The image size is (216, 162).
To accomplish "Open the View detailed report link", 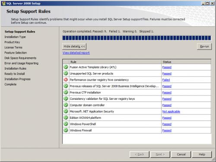I will tap(76, 53).
